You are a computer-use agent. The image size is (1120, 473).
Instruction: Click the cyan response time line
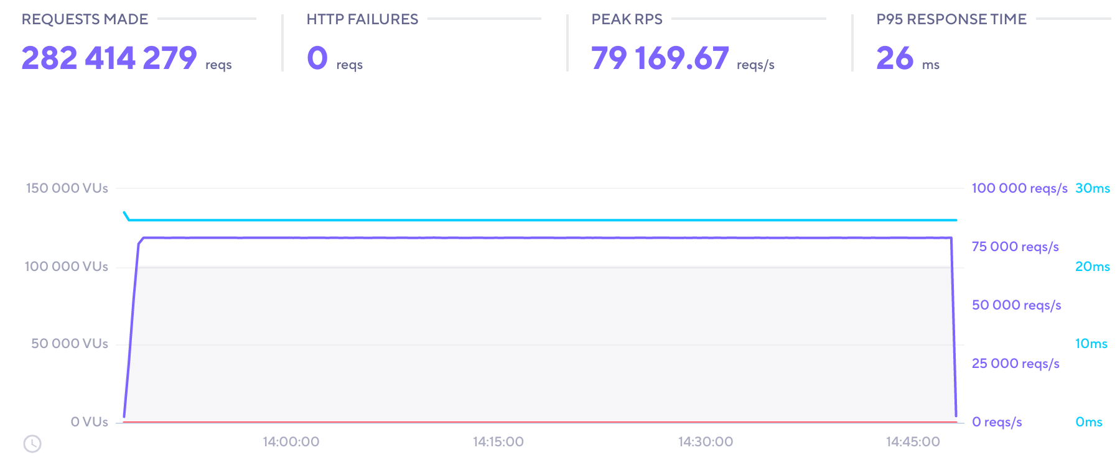541,220
